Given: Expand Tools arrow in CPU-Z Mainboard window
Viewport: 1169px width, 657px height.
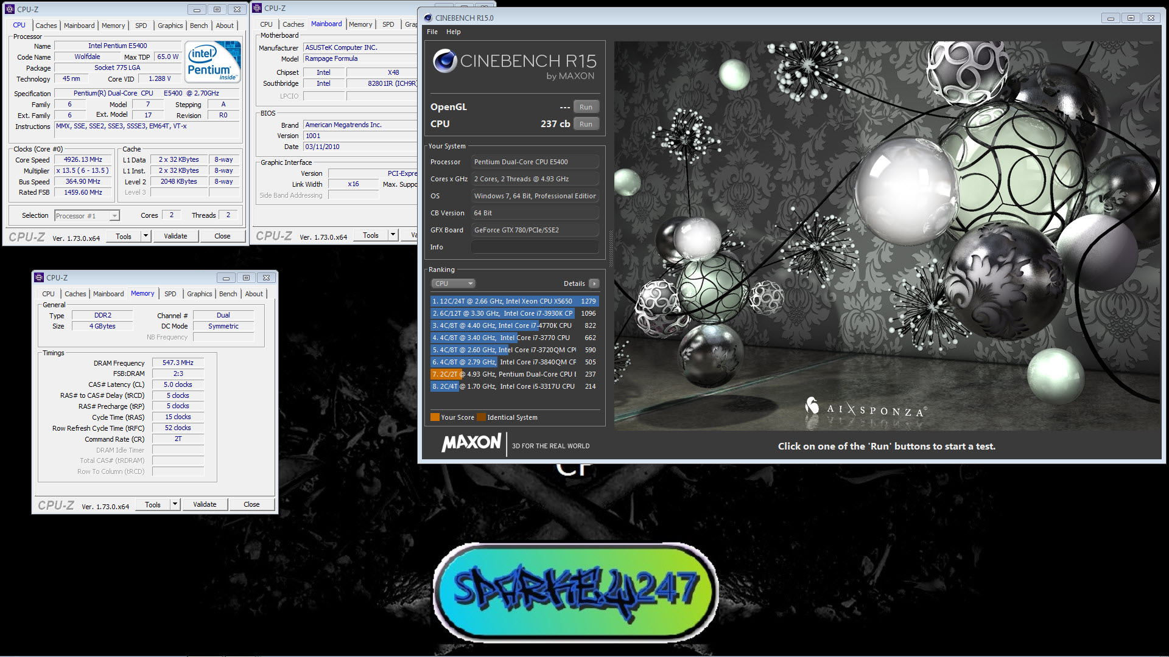Looking at the screenshot, I should (393, 235).
